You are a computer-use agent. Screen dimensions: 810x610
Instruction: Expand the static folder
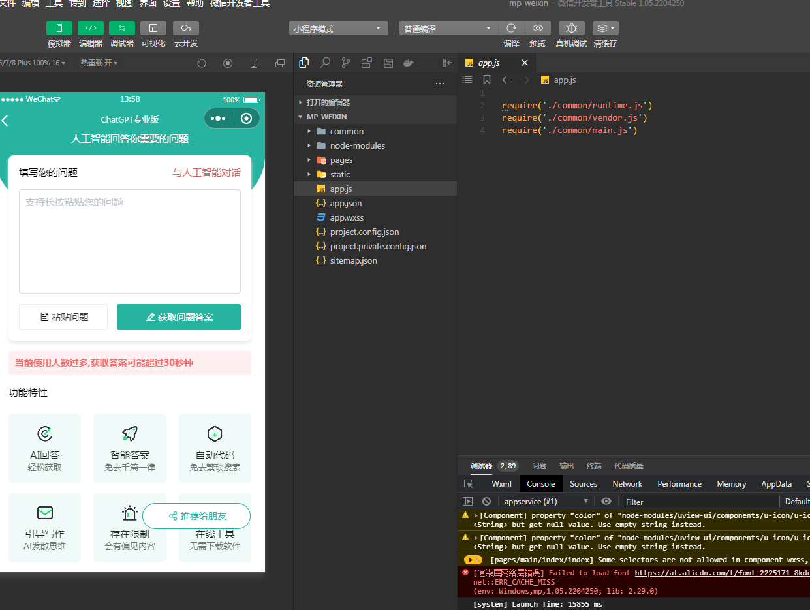(375, 174)
